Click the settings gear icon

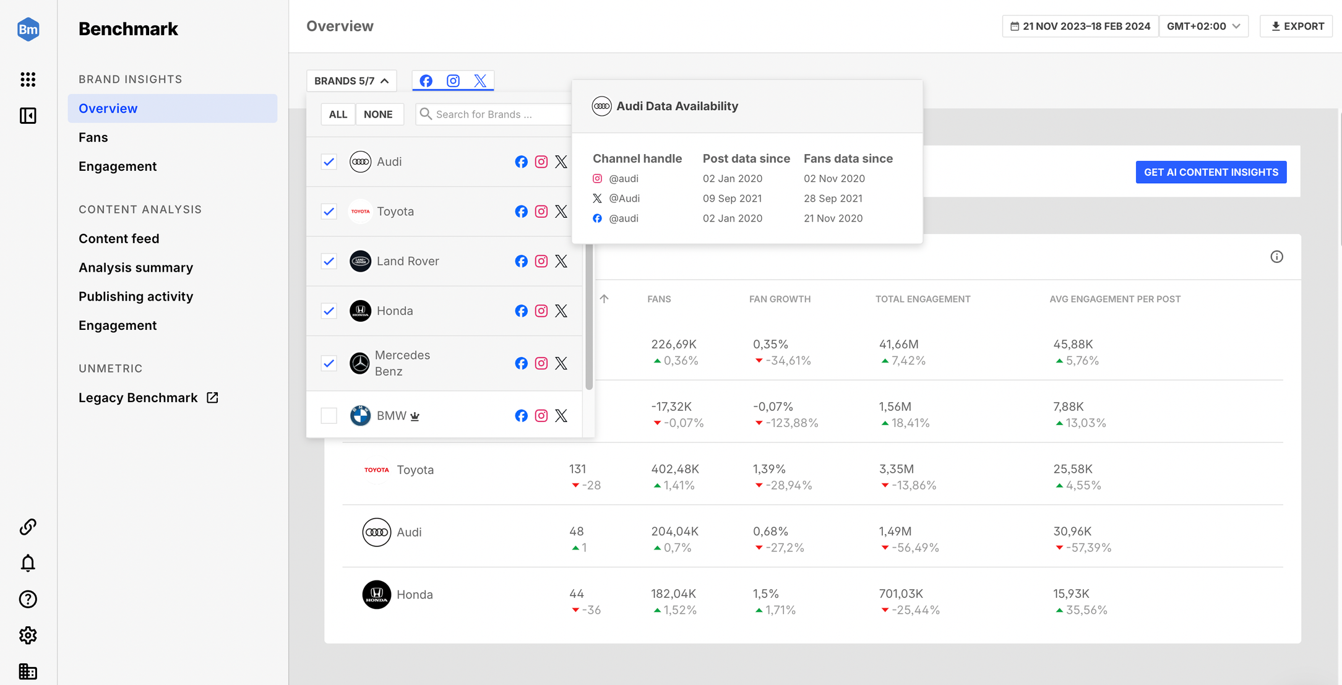point(25,635)
